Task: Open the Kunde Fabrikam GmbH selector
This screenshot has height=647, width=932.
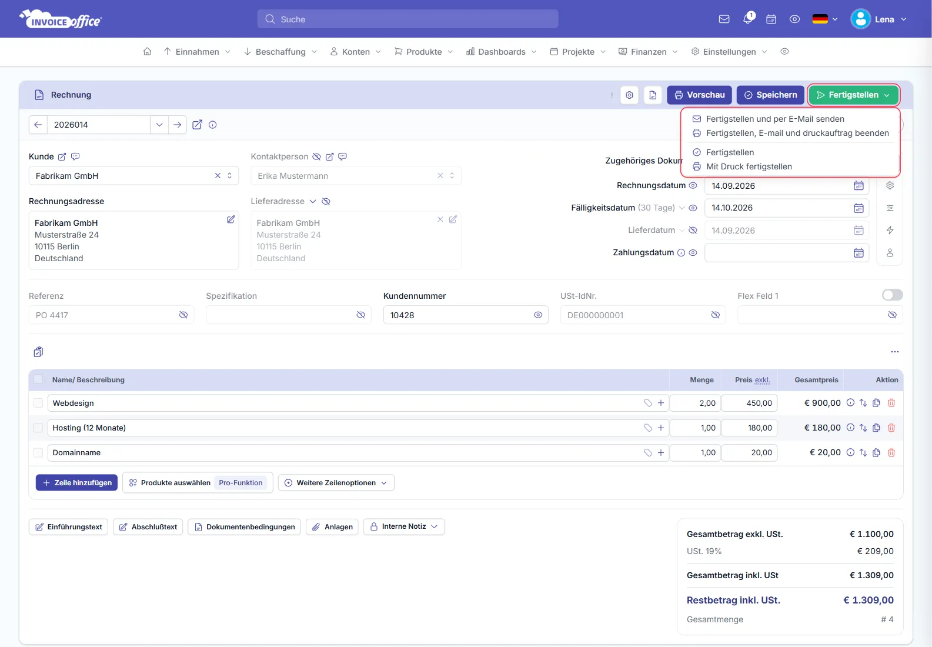Action: (133, 176)
